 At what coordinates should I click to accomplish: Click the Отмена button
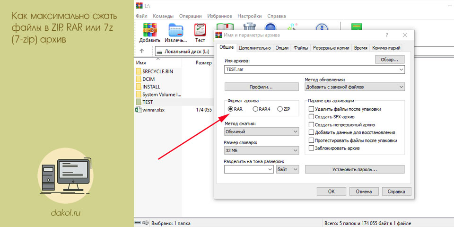click(x=364, y=192)
